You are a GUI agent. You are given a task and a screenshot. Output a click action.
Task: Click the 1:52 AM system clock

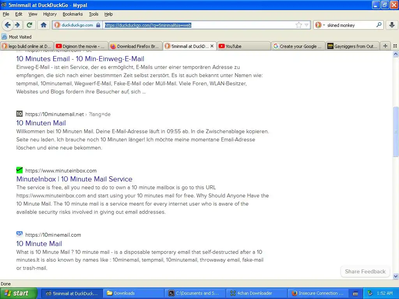[x=385, y=293]
